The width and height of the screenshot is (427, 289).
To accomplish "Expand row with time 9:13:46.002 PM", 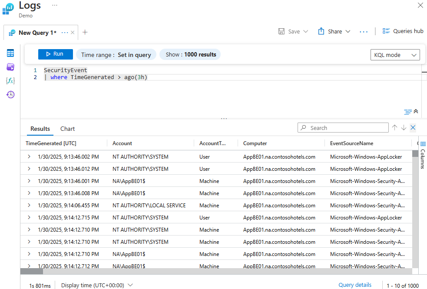I will 29,156.
